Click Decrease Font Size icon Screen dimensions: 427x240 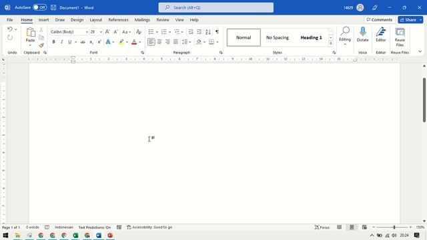pos(115,32)
